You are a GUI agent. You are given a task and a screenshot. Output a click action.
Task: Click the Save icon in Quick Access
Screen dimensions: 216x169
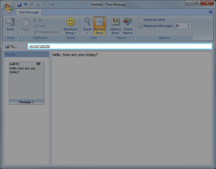tap(19, 5)
